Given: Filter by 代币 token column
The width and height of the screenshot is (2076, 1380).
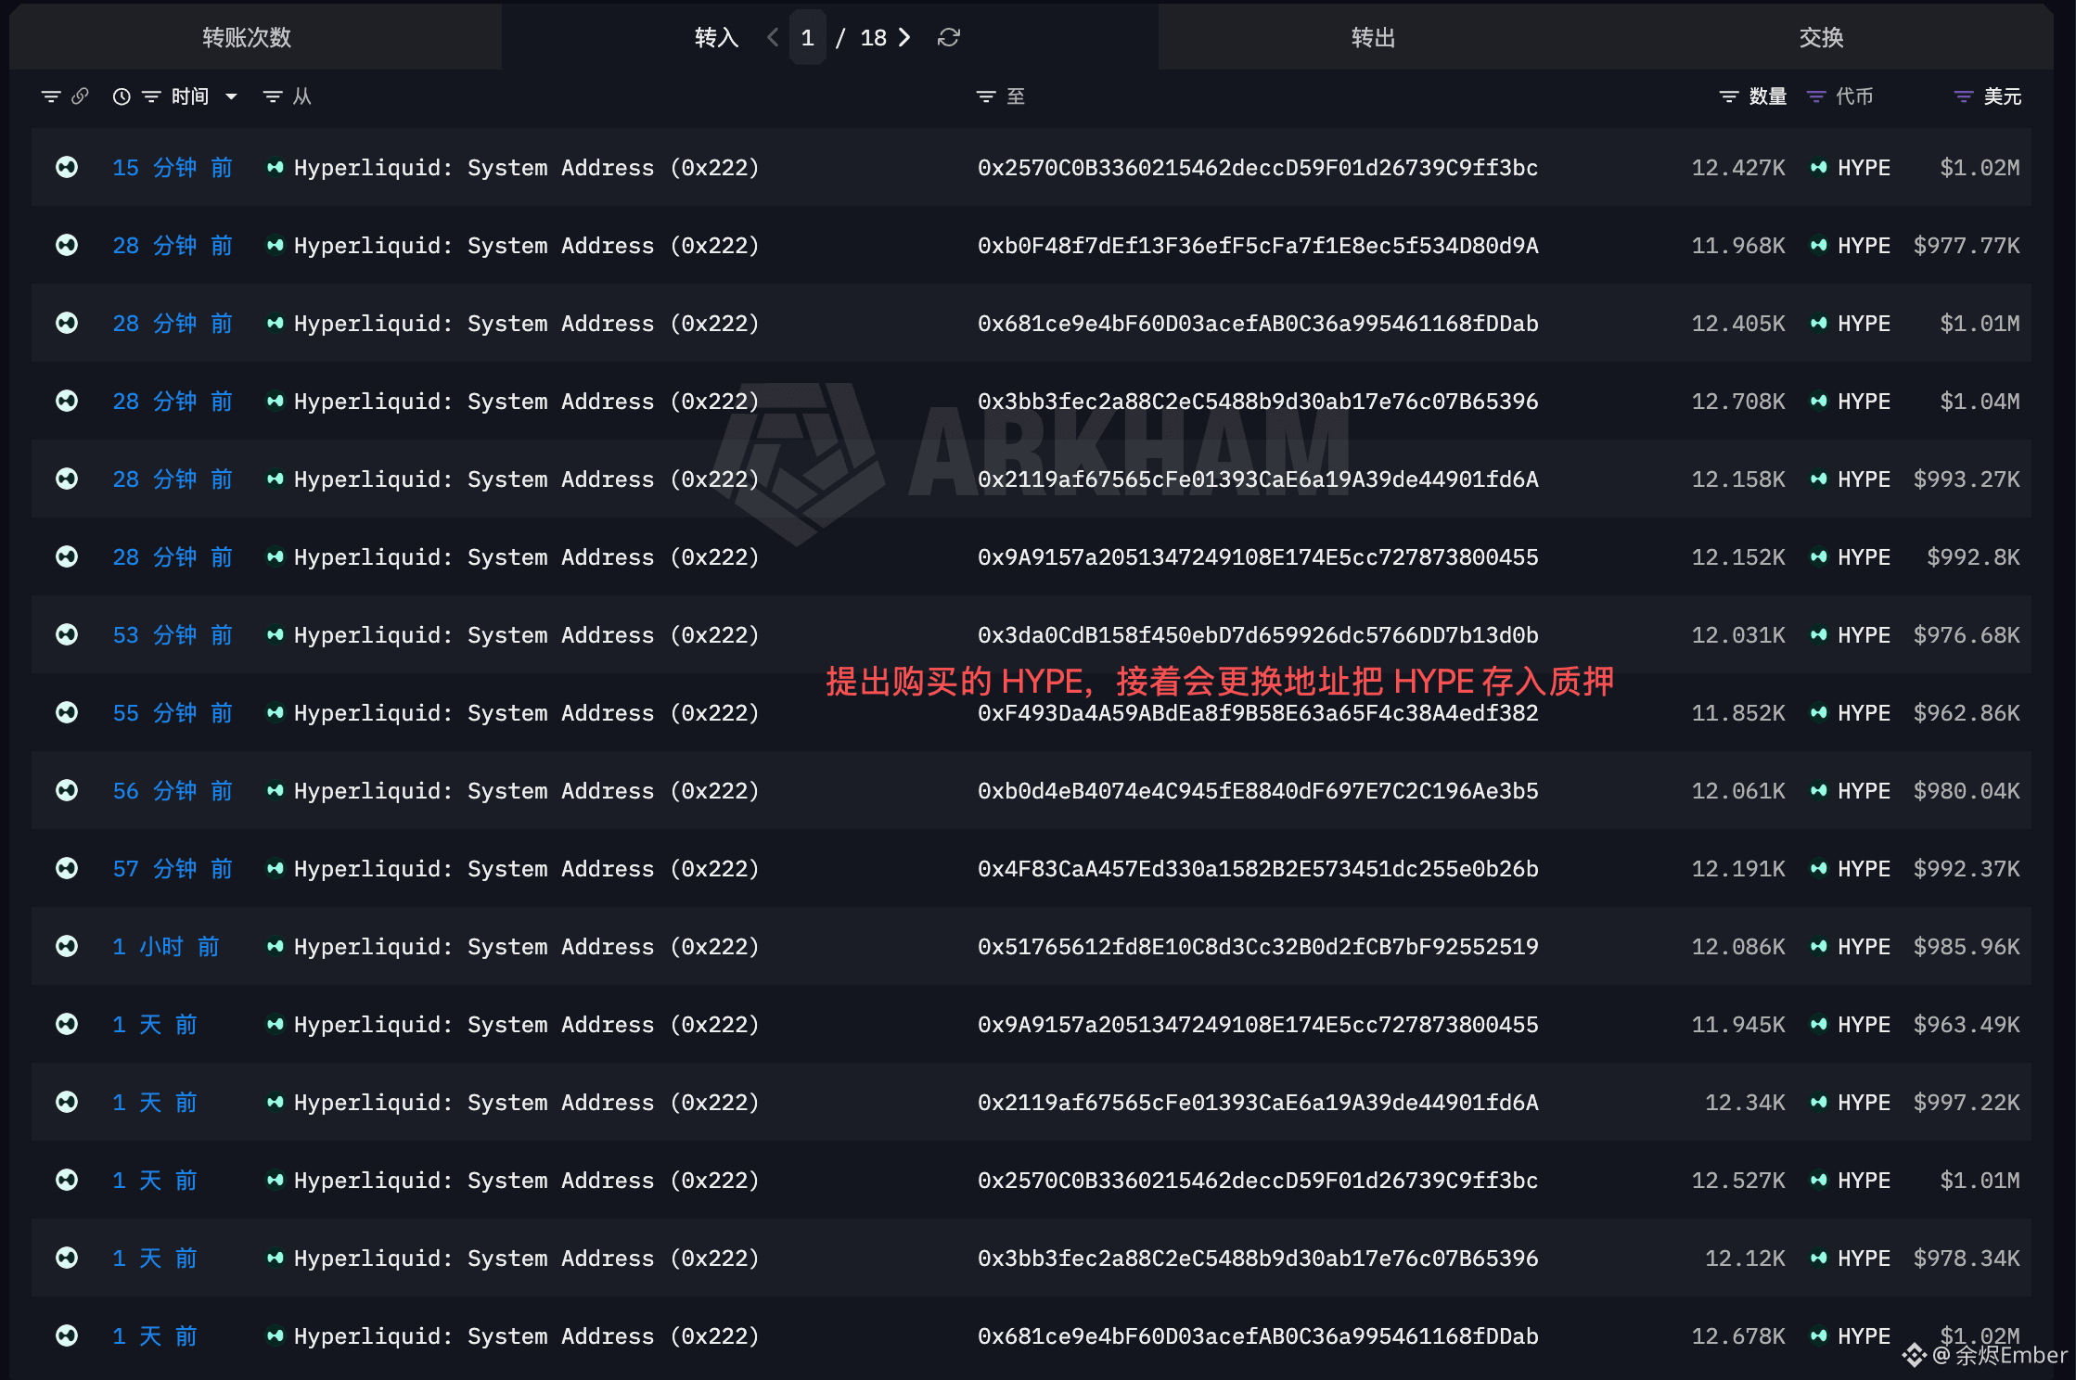Looking at the screenshot, I should coord(1816,96).
